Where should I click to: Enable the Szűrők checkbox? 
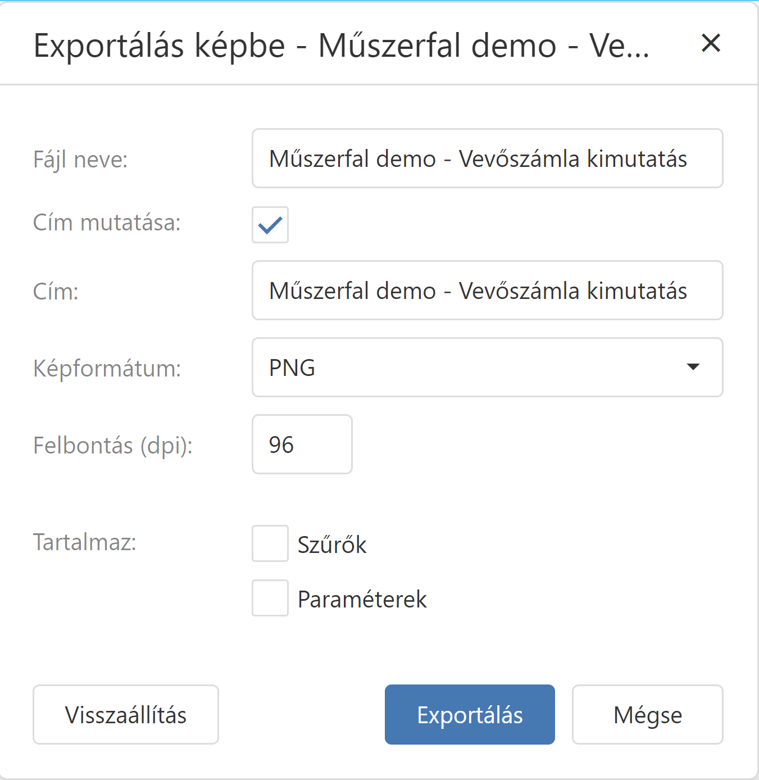pyautogui.click(x=270, y=543)
